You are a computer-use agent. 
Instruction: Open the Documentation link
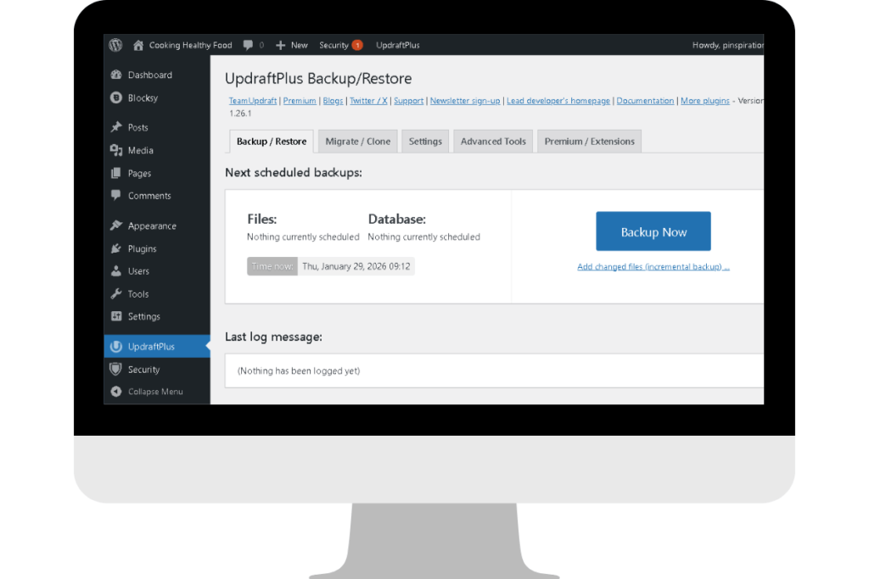point(645,100)
